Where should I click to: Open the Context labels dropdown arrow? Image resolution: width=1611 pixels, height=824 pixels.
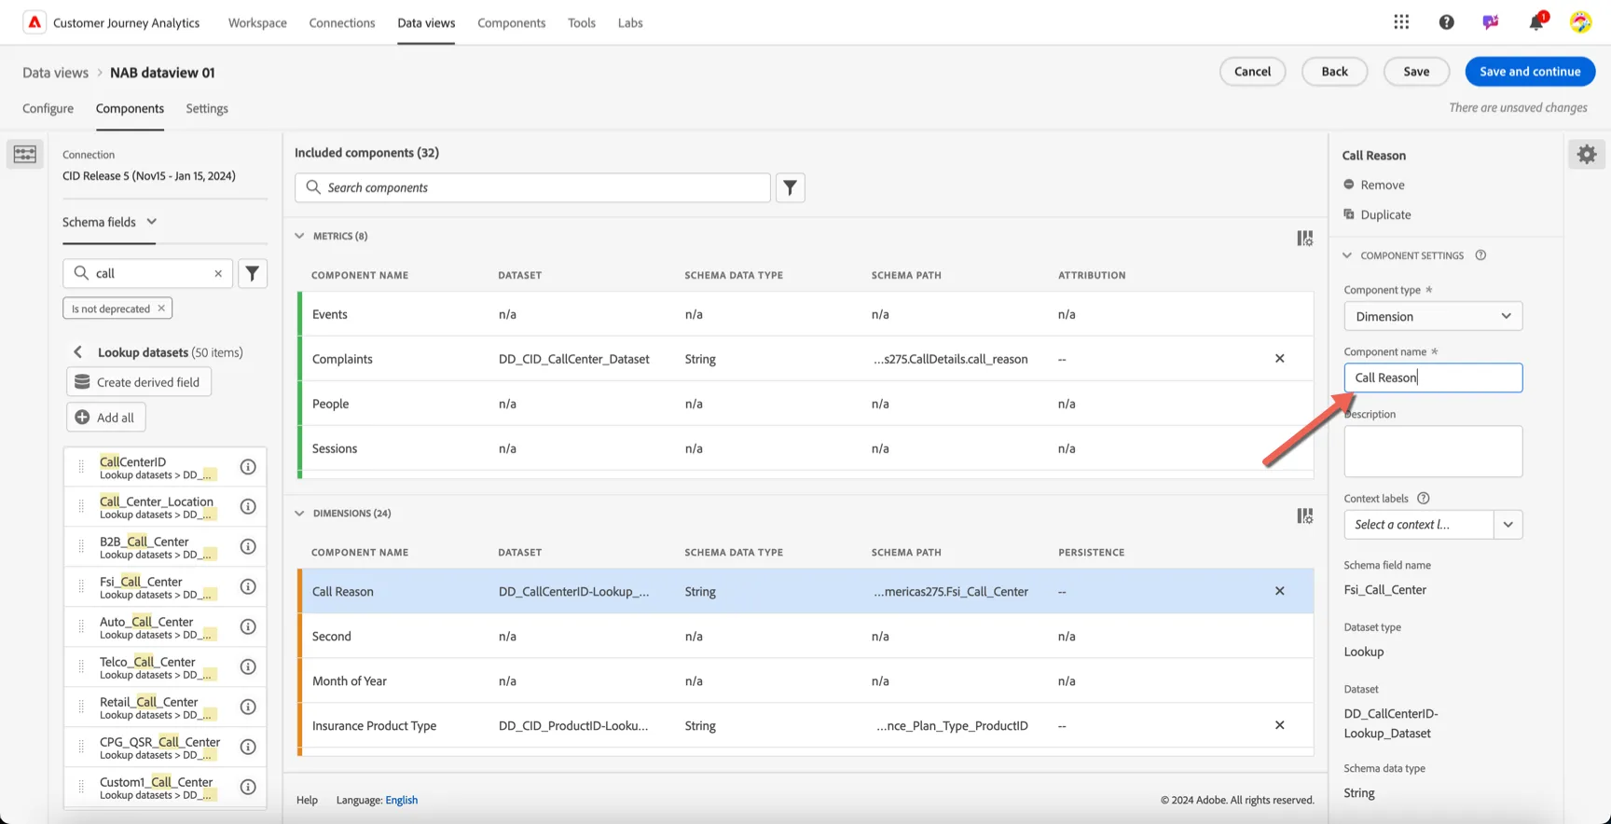point(1508,525)
